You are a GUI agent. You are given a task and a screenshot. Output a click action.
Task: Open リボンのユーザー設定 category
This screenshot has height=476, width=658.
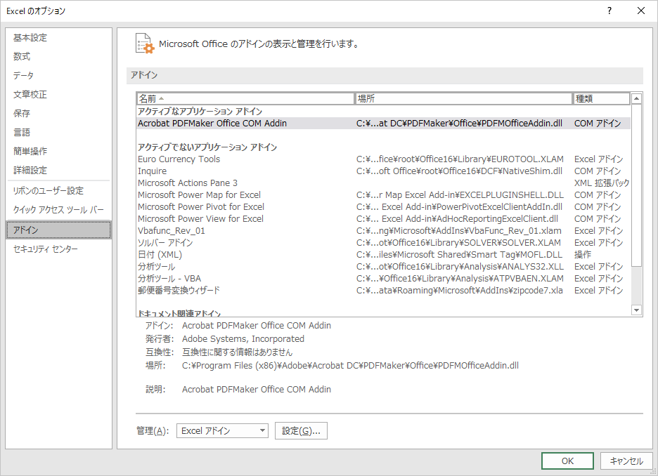click(59, 191)
